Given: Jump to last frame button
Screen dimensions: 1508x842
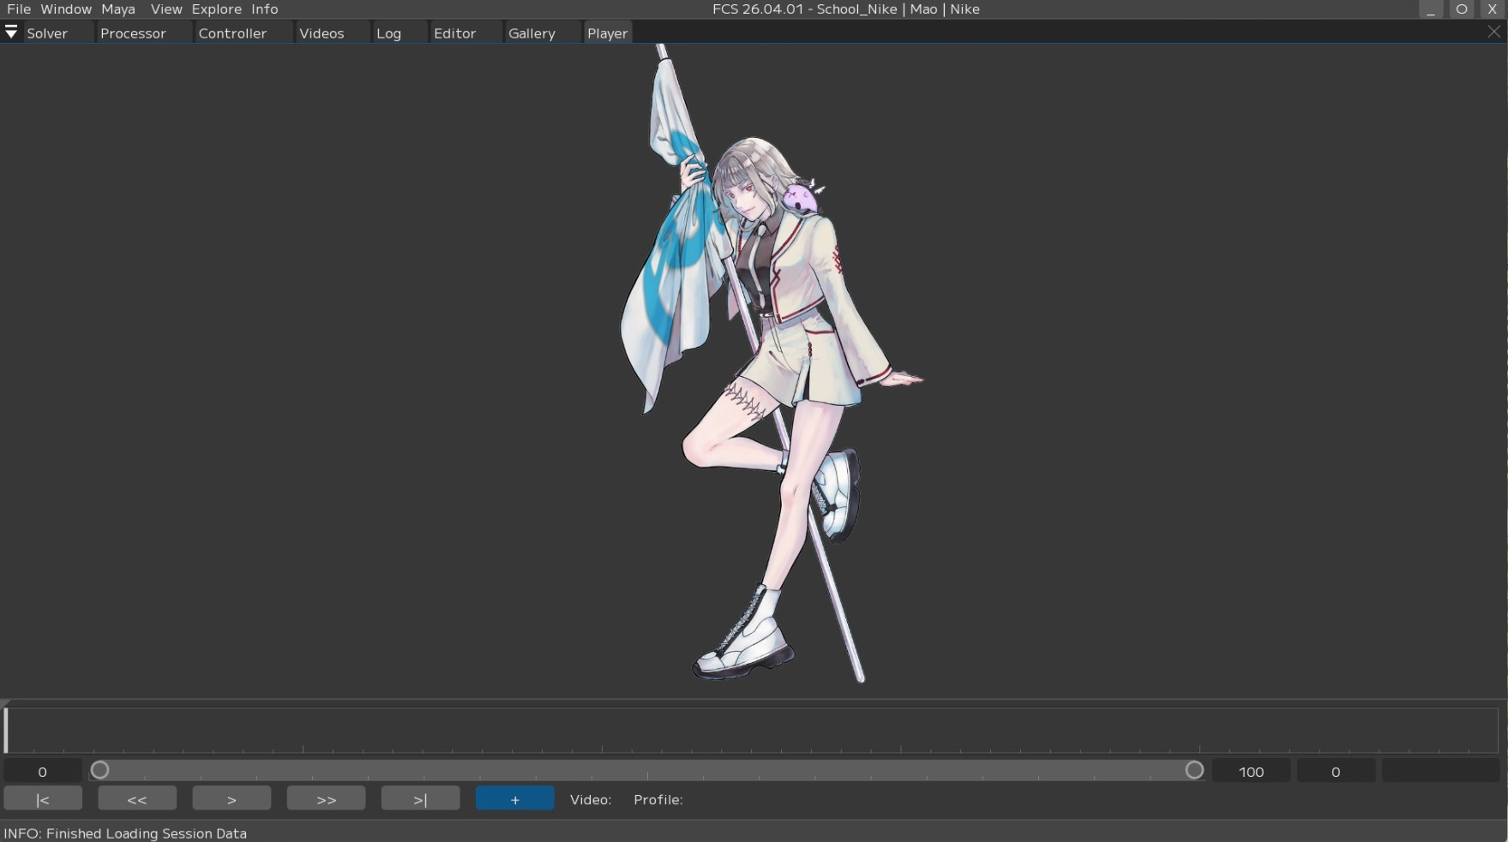Looking at the screenshot, I should tap(420, 799).
